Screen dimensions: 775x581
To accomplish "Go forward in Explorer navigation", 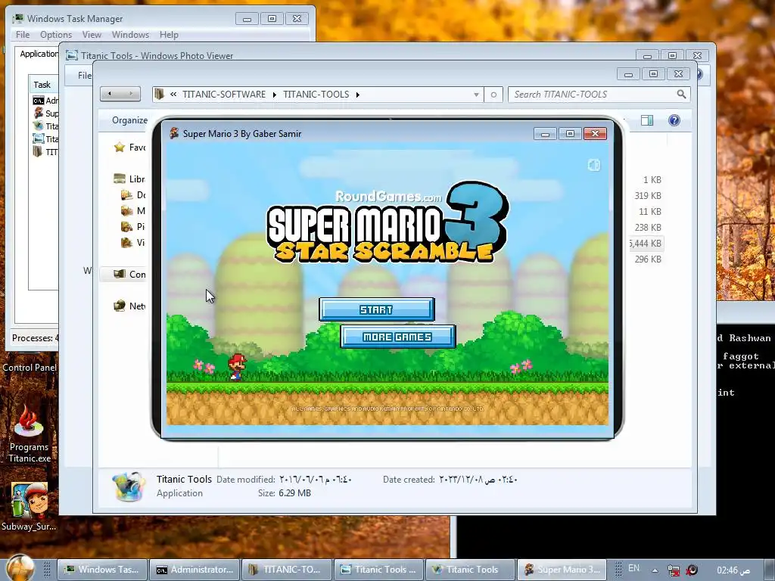I will coord(130,94).
